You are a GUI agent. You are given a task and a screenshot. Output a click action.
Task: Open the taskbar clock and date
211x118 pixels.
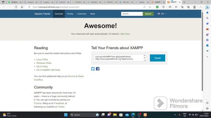(204, 115)
